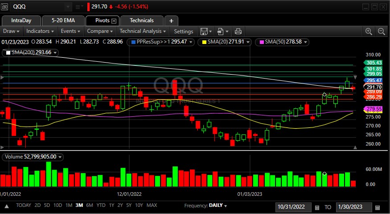390x214 pixels.
Task: Open chart Settings
Action: 183,31
